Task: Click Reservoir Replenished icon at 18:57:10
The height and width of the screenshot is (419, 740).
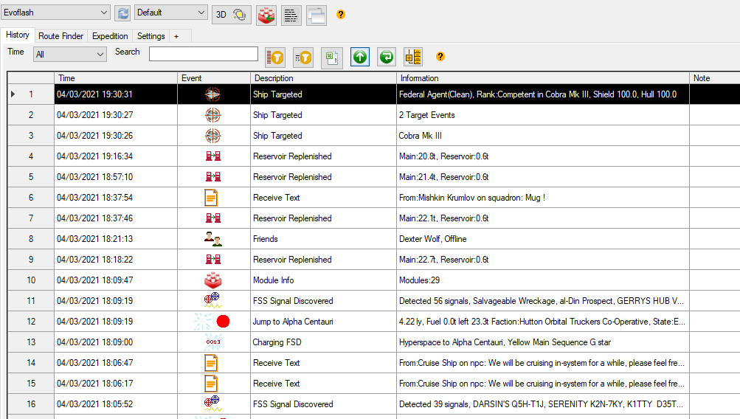Action: click(x=213, y=177)
